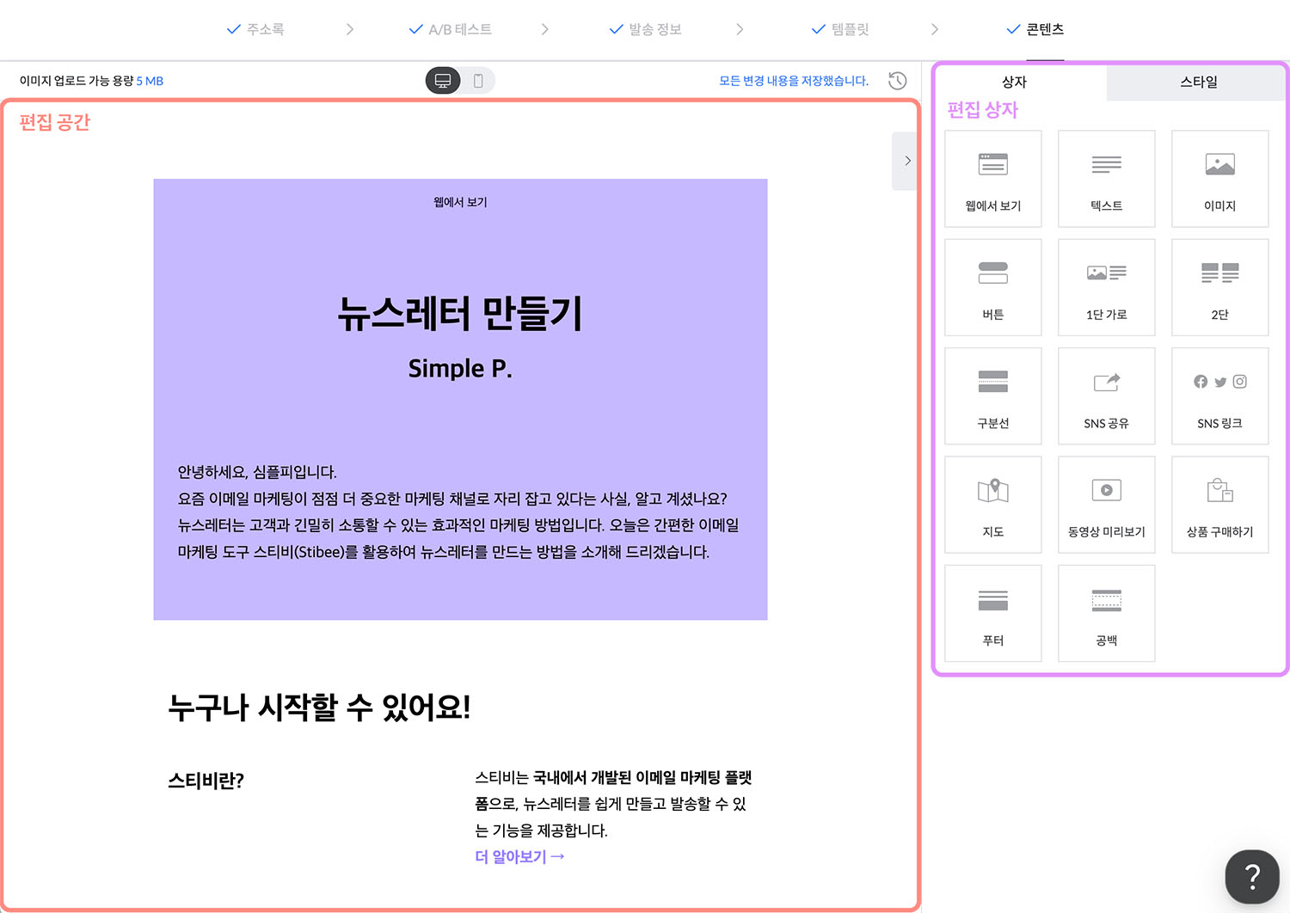Select the 스티비는 국내에서 개발된 description text
This screenshot has width=1290, height=913.
tap(614, 804)
